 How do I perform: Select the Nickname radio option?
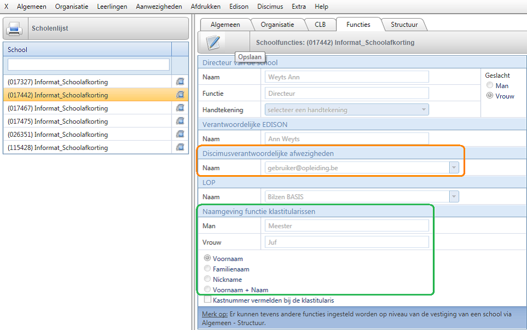coord(207,279)
